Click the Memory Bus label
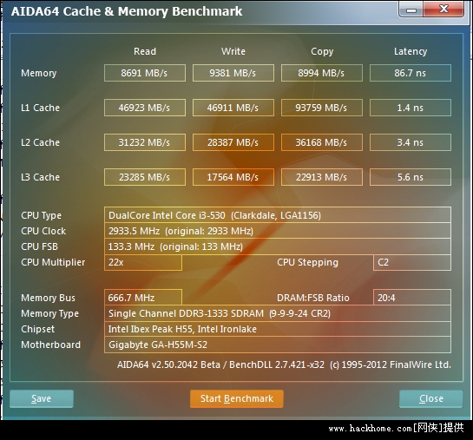The height and width of the screenshot is (440, 473). tap(48, 298)
